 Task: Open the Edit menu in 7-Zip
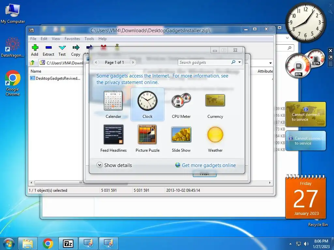point(44,39)
